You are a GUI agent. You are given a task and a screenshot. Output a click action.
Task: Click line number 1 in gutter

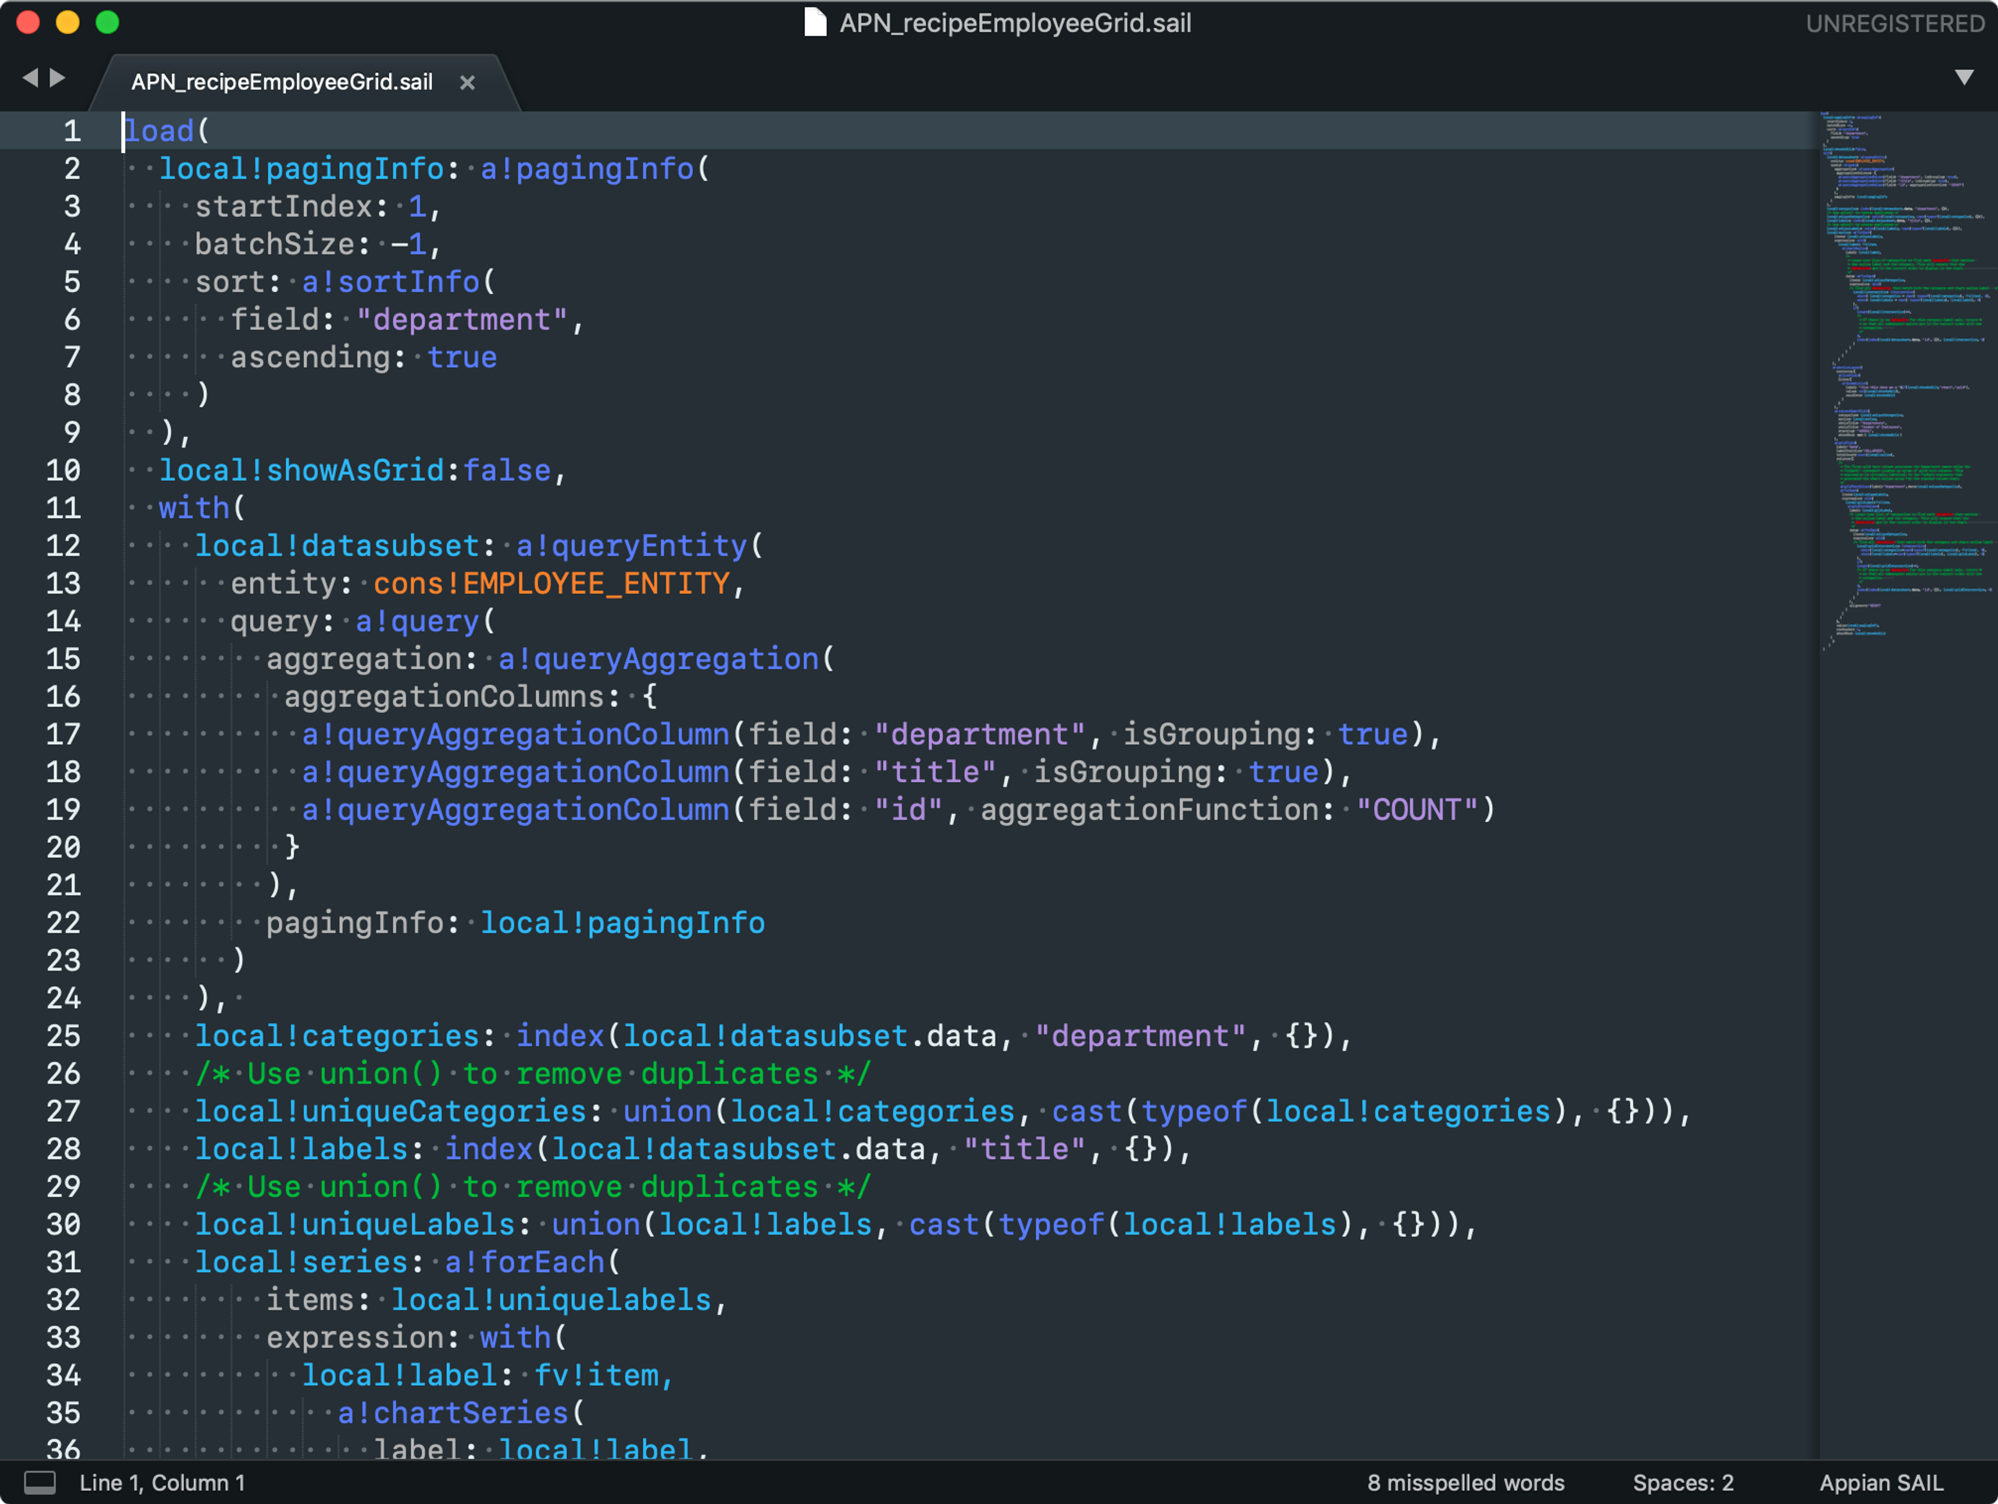coord(72,132)
